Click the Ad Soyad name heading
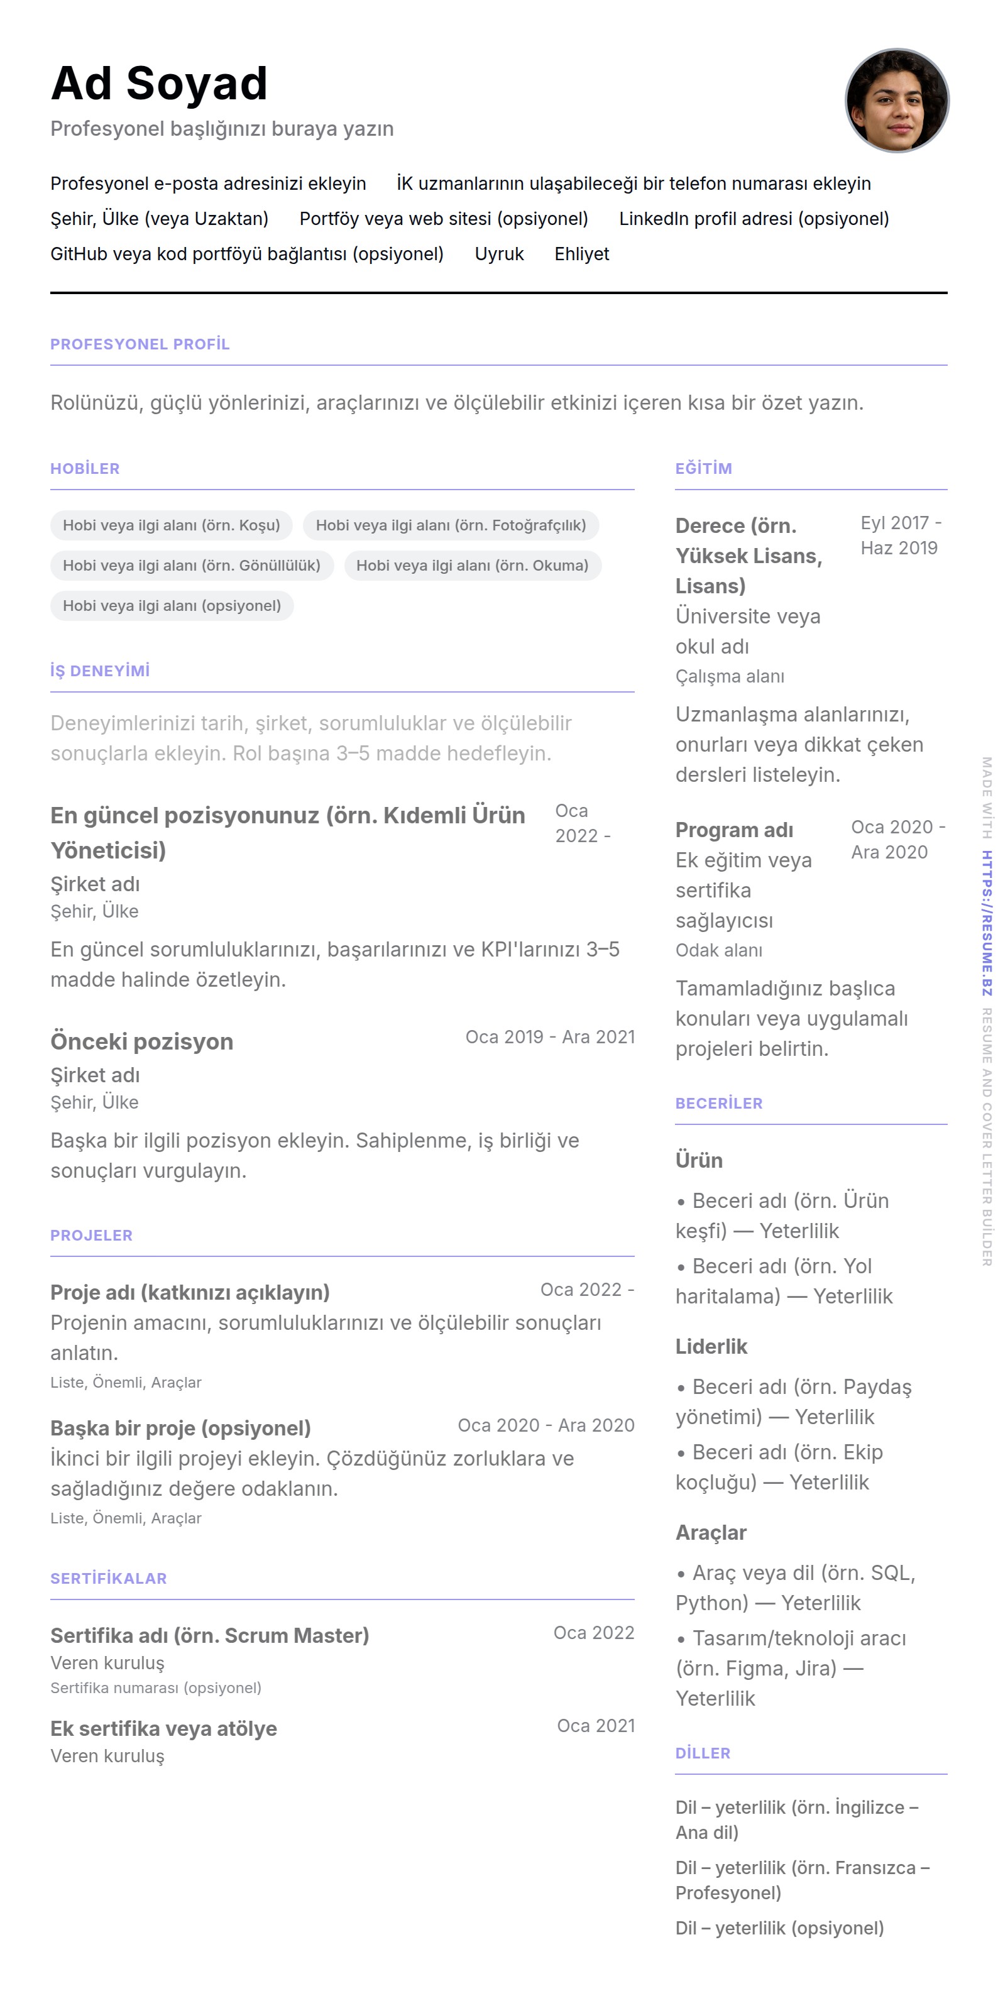The height and width of the screenshot is (1991, 998). pos(159,84)
